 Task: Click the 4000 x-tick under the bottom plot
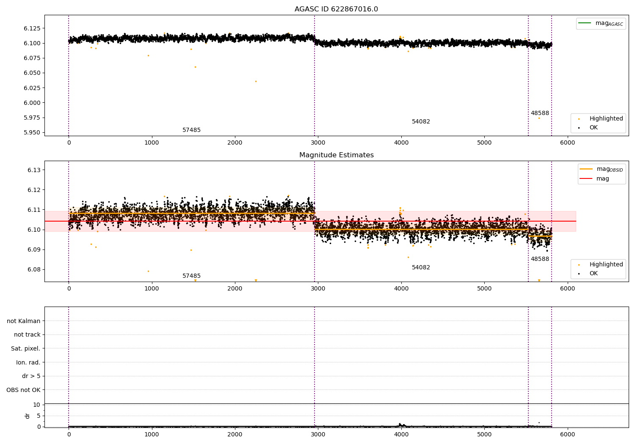click(x=401, y=434)
